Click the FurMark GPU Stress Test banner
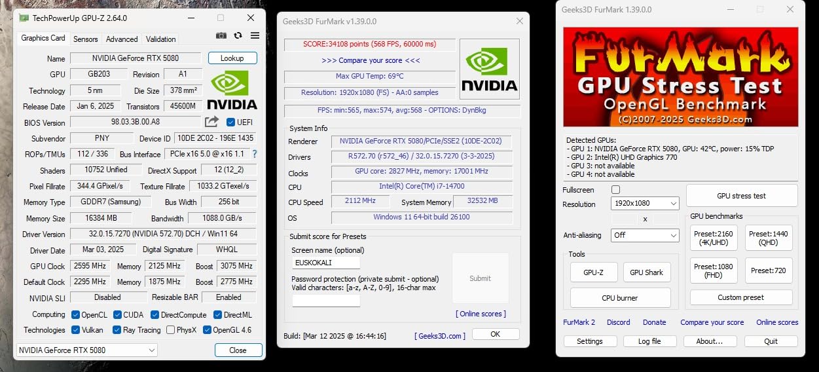This screenshot has height=372, width=819. click(680, 77)
